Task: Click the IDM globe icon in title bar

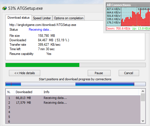Action: point(4,8)
